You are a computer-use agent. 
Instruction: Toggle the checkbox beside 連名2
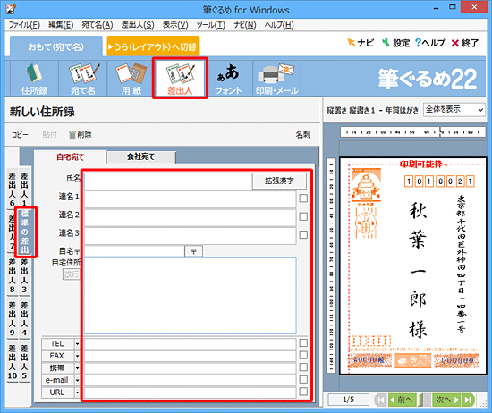click(x=303, y=216)
